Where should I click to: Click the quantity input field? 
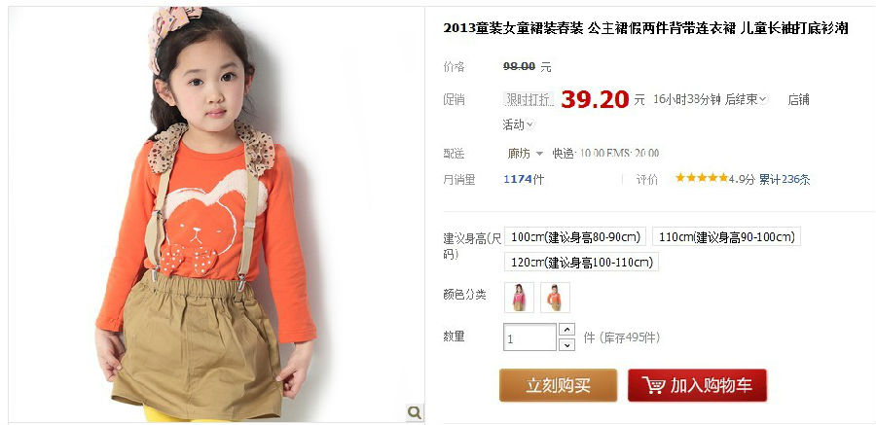[529, 337]
